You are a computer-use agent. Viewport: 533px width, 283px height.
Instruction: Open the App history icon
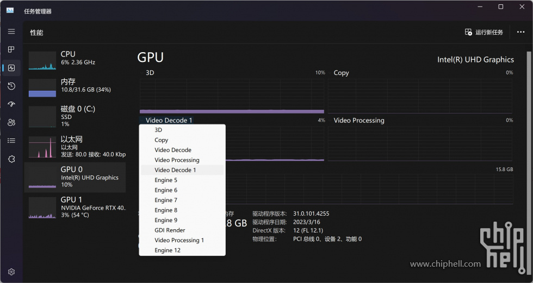click(x=11, y=86)
